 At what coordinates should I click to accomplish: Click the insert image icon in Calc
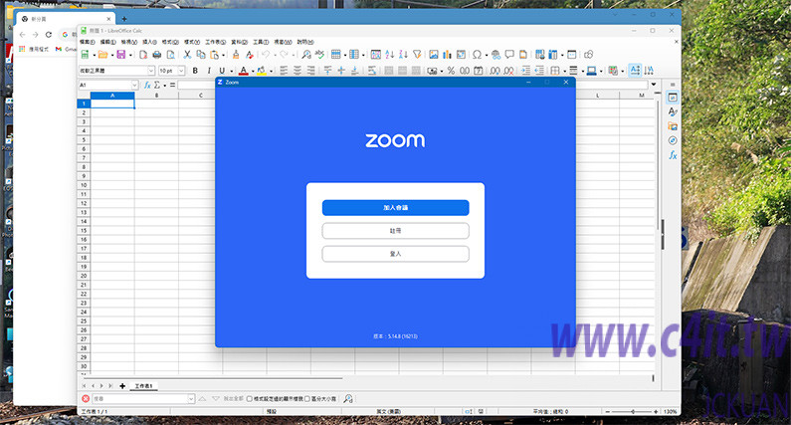point(434,55)
